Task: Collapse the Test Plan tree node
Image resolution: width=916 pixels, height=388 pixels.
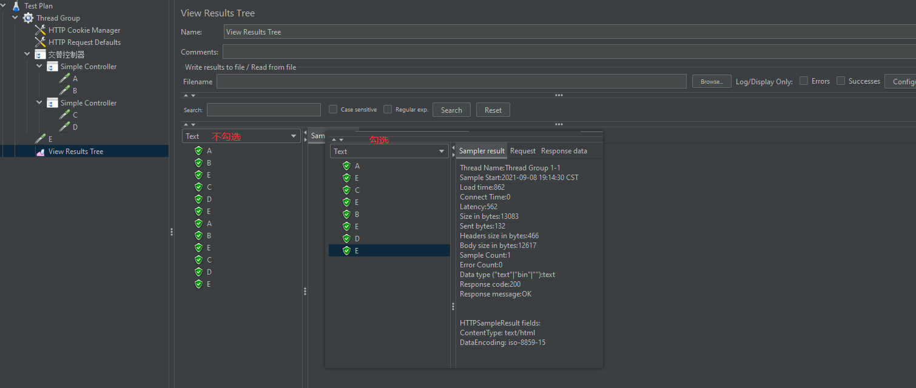Action: pyautogui.click(x=4, y=5)
